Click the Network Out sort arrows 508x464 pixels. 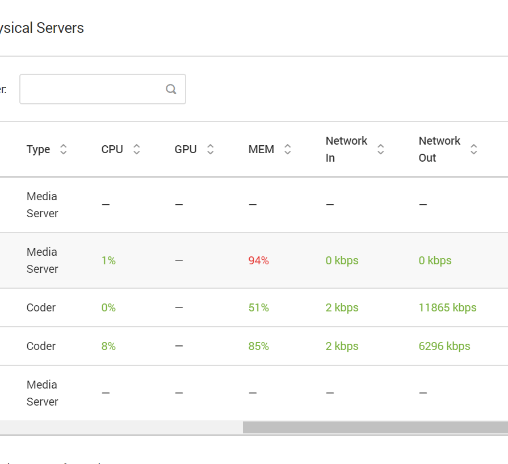click(474, 149)
